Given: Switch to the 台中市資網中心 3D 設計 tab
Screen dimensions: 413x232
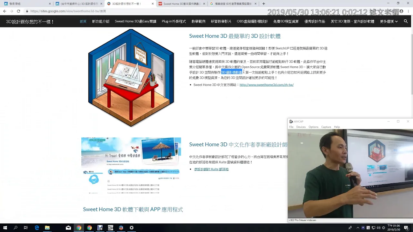Looking at the screenshot, I should (79, 4).
